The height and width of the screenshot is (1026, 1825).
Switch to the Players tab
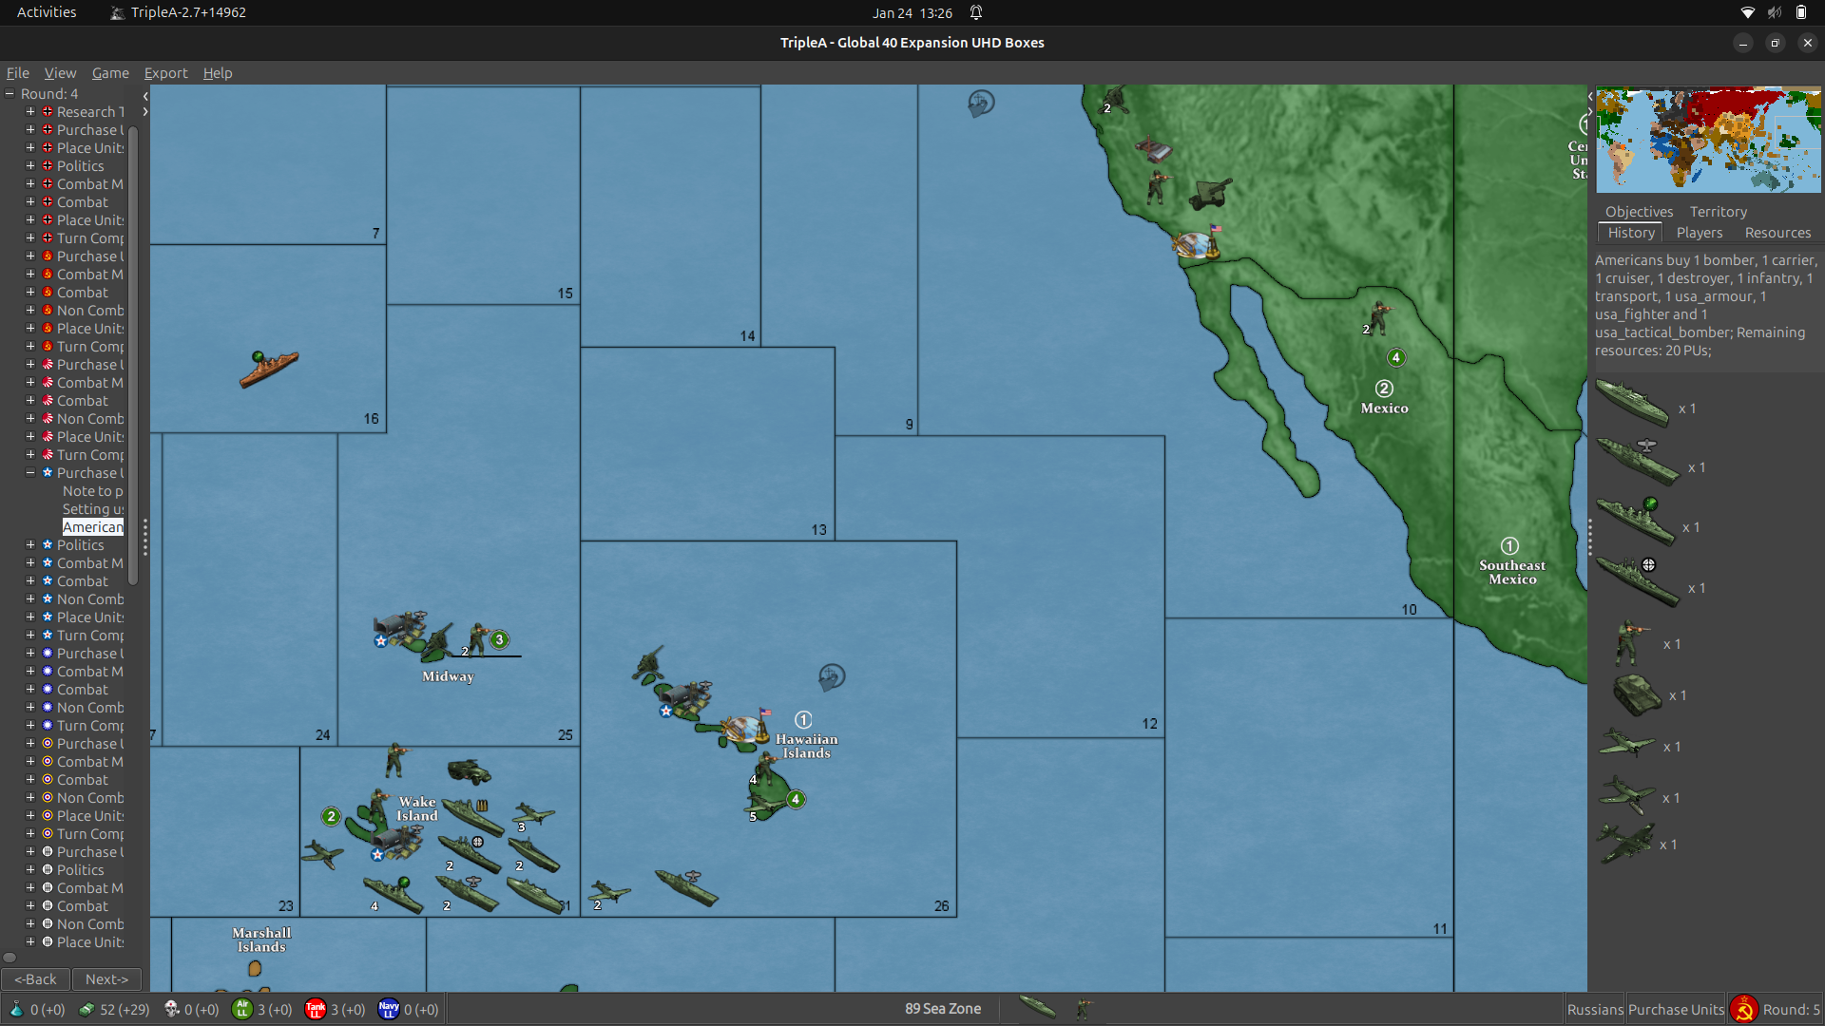tap(1699, 233)
